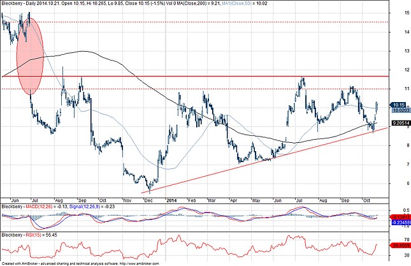The width and height of the screenshot is (411, 266).
Task: Click the 'Nov' label on time axis
Action: (x=127, y=201)
